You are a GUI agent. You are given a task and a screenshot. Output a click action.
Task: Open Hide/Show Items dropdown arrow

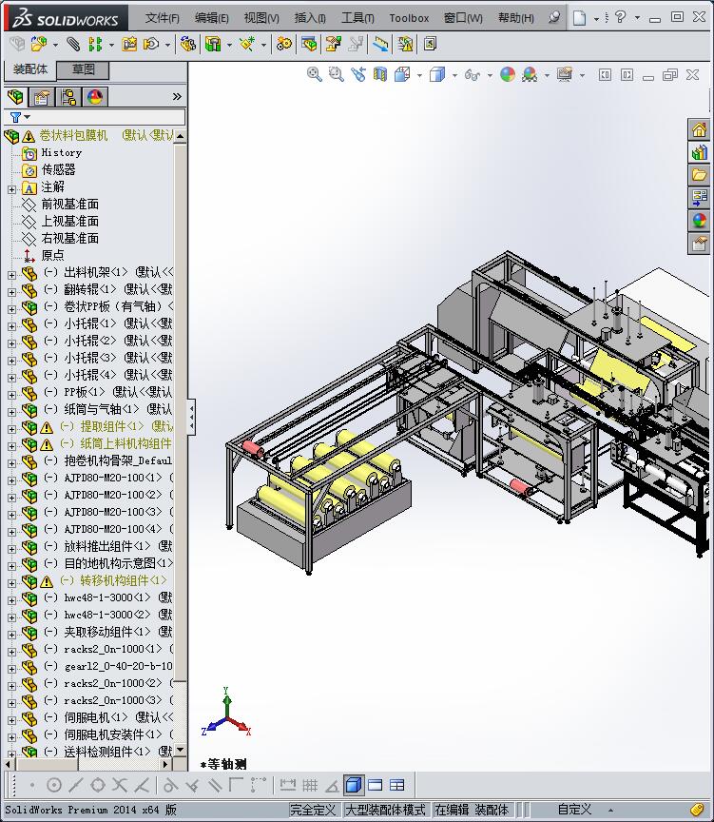pyautogui.click(x=490, y=75)
